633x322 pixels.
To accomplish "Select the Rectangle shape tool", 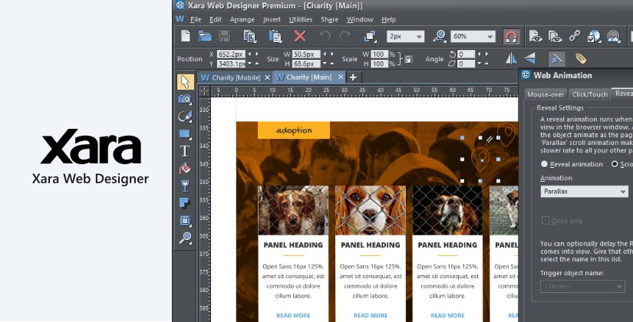I will pos(185,133).
